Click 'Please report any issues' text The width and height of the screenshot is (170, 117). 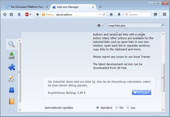click(122, 57)
